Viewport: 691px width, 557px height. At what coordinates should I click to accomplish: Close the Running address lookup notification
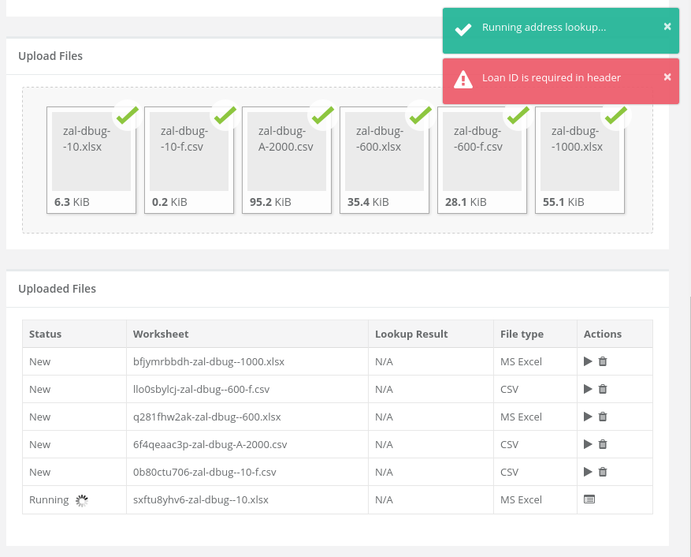tap(667, 27)
